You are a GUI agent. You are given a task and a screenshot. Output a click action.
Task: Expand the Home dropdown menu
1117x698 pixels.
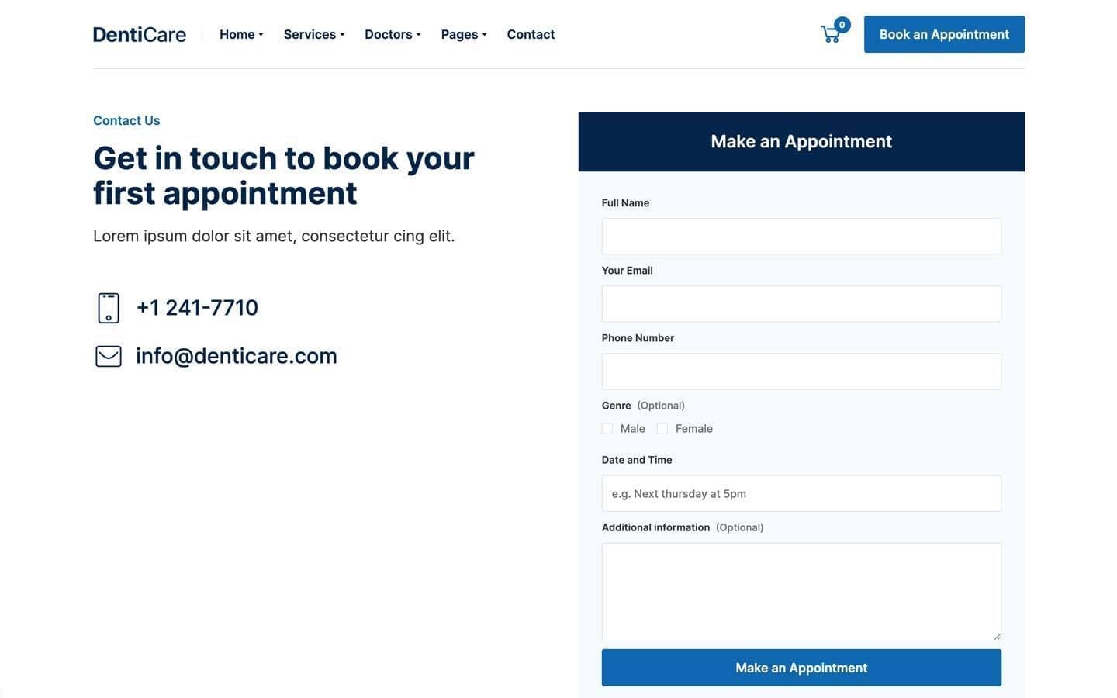[241, 34]
